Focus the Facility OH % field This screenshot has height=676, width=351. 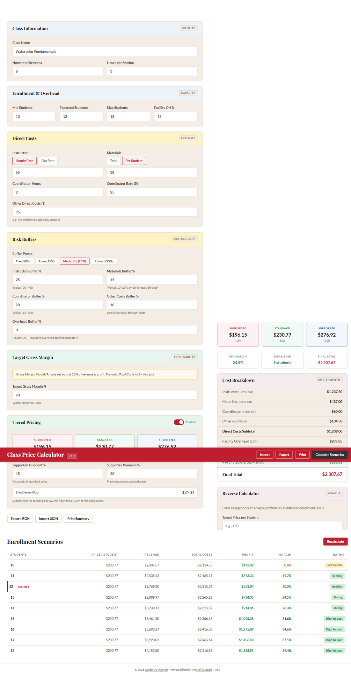(x=176, y=117)
